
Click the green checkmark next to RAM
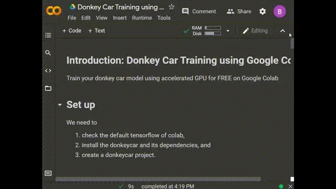[x=186, y=31]
